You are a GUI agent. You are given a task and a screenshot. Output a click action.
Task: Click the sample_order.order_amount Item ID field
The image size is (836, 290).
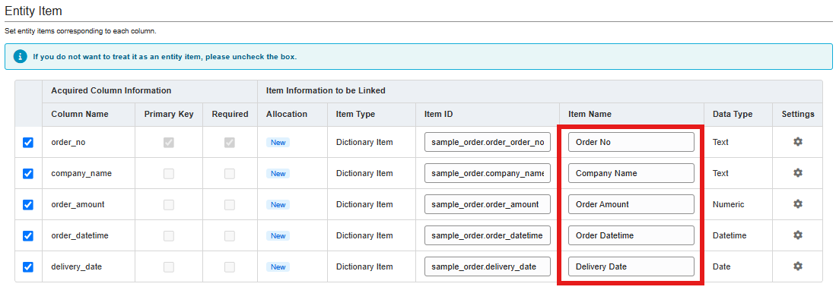[x=488, y=204]
